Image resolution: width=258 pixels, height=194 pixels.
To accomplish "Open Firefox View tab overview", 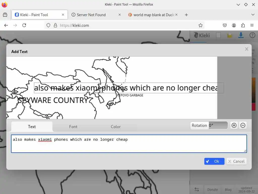I will click(x=5, y=15).
